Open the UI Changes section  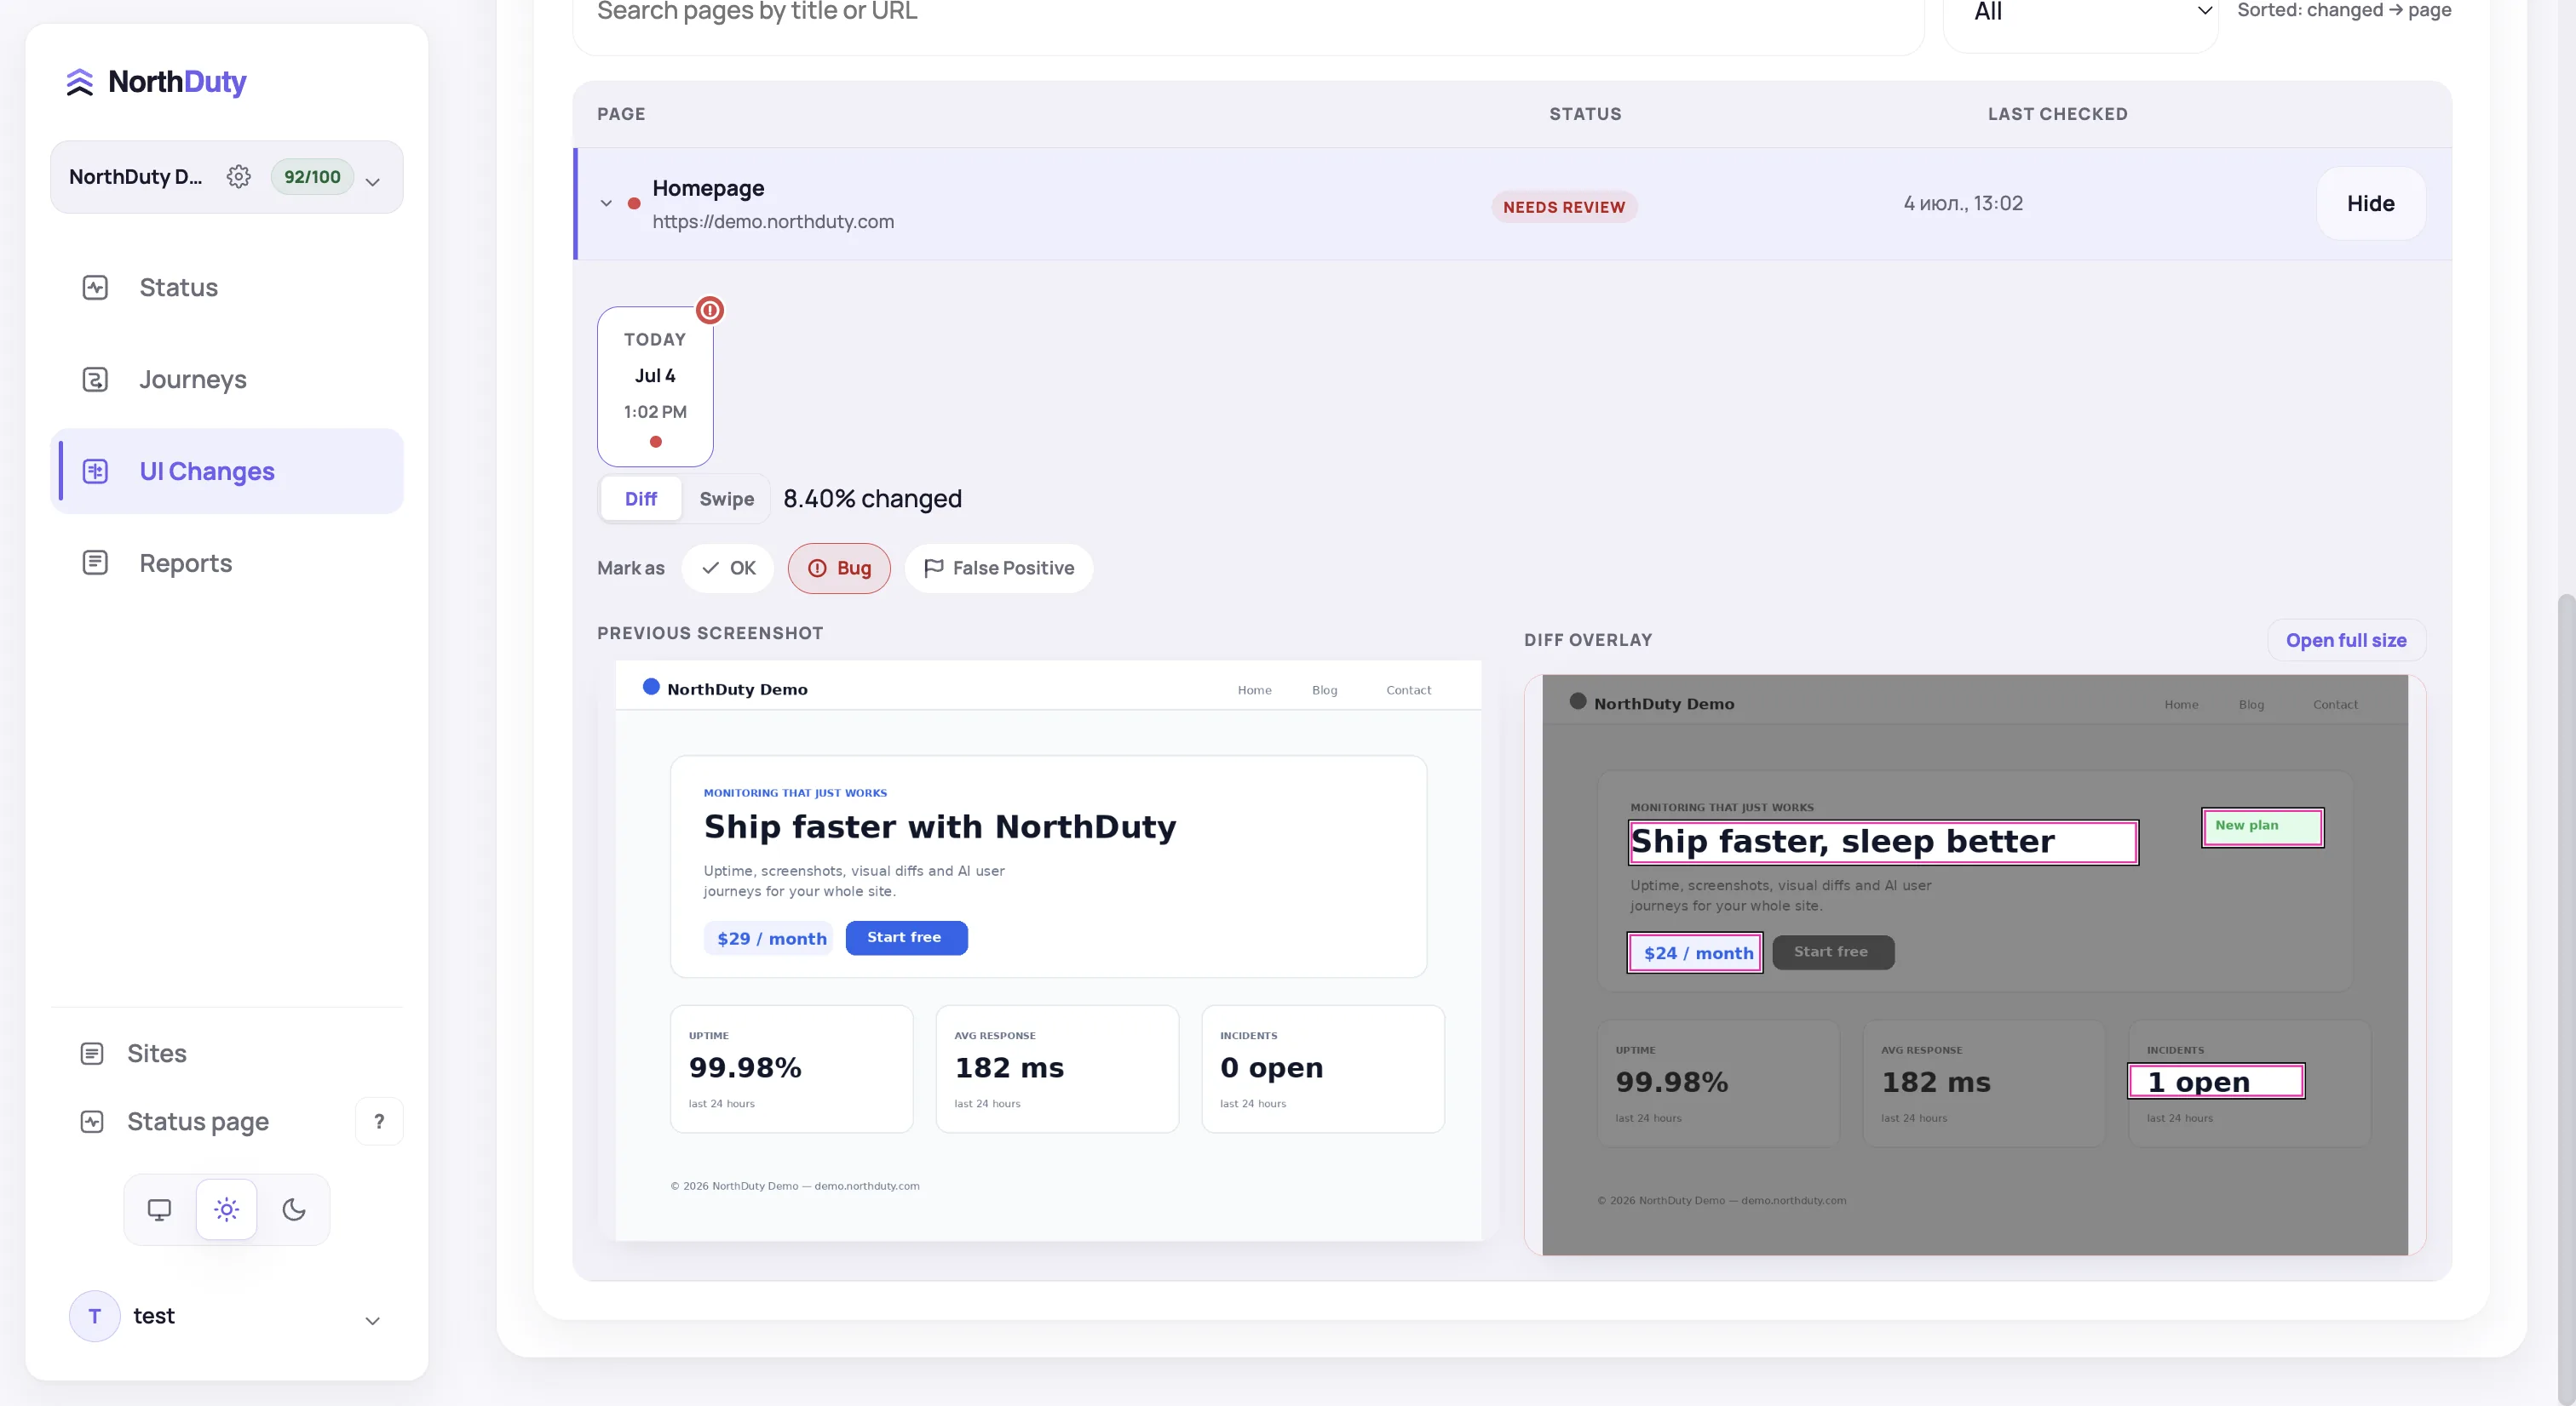(227, 472)
